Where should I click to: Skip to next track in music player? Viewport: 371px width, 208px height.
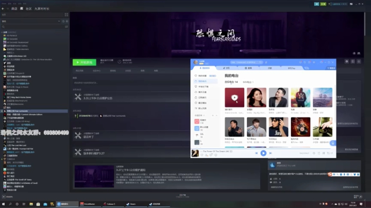[271, 153]
